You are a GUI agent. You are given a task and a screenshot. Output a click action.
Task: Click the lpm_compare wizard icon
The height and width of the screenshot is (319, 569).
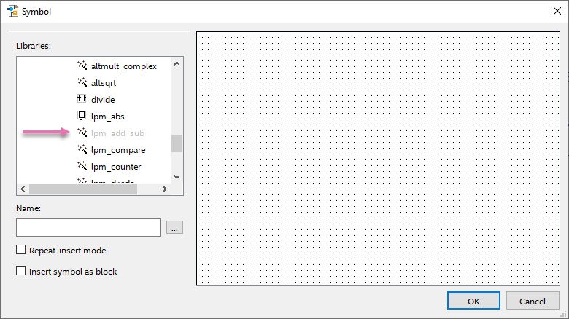click(82, 149)
